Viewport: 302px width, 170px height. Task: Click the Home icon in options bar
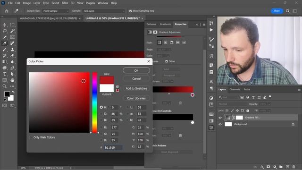click(7, 11)
